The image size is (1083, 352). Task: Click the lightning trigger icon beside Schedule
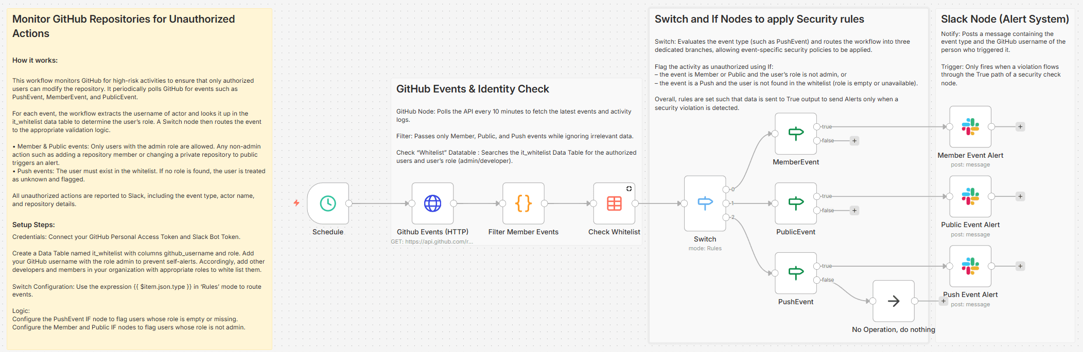coord(296,203)
